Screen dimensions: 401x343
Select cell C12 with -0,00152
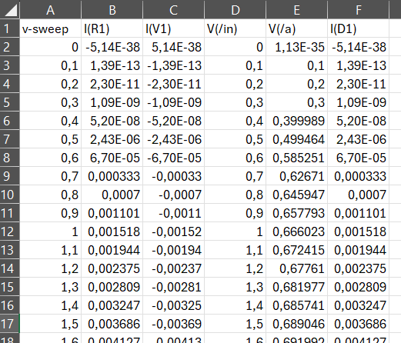tap(174, 231)
